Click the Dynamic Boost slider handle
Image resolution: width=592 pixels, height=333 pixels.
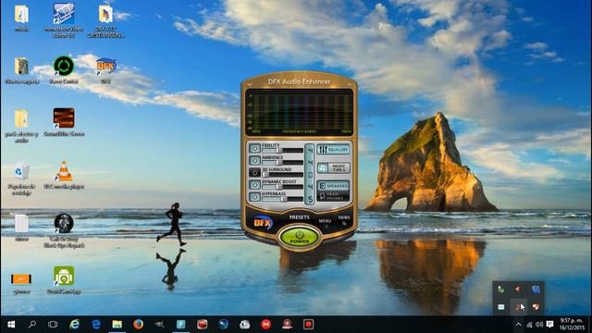click(x=279, y=187)
